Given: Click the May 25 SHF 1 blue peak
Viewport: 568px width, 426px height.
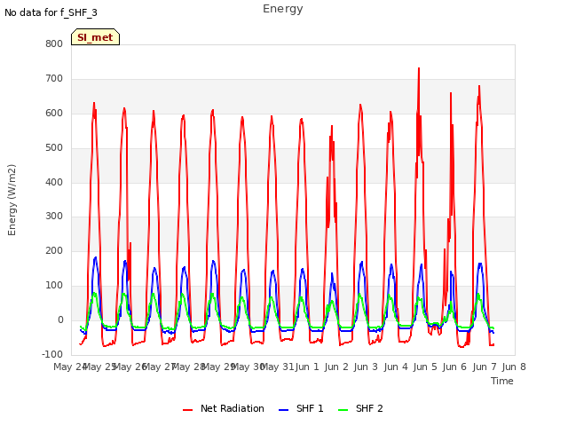Looking at the screenshot, I should [95, 258].
